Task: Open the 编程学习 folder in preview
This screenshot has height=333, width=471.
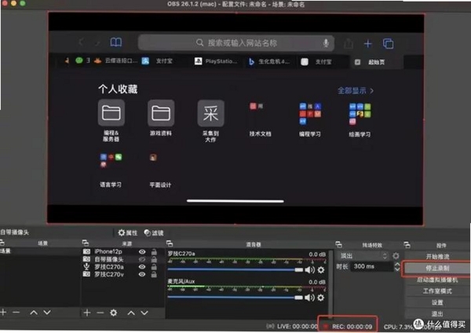Action: [x=310, y=119]
